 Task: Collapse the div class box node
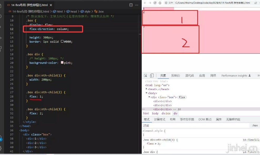tap(149, 97)
